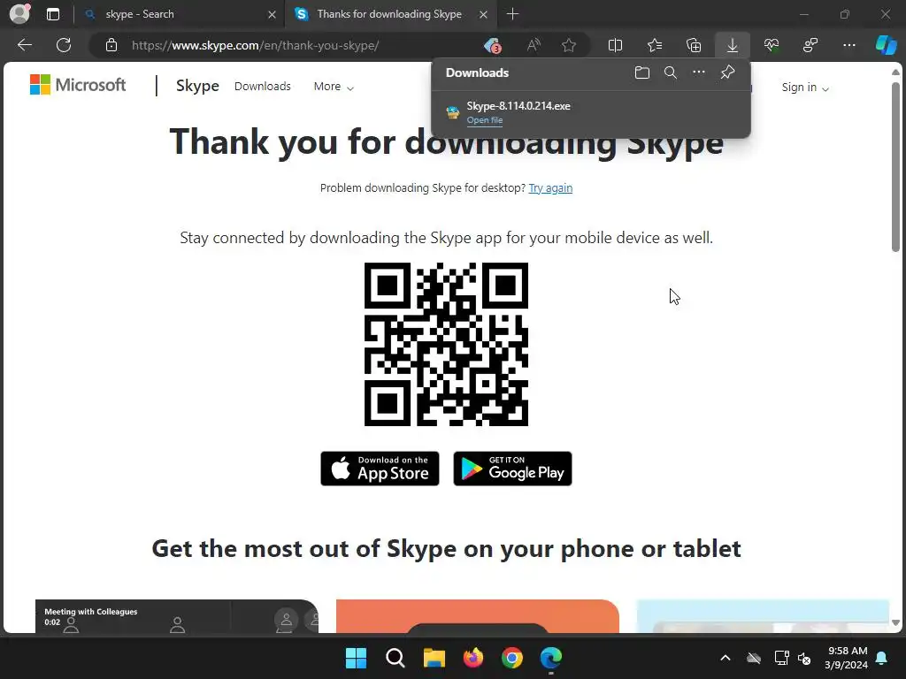
Task: Toggle the Downloads toolbar button
Action: click(x=732, y=45)
